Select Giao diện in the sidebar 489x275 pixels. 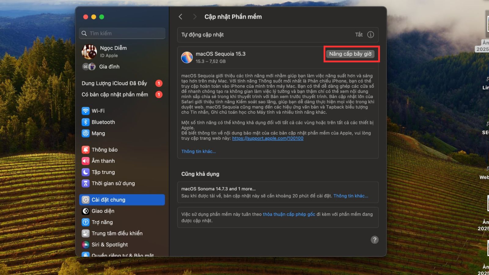[122, 211]
